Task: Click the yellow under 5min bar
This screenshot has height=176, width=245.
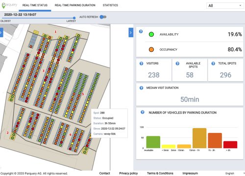Action: [x=169, y=146]
